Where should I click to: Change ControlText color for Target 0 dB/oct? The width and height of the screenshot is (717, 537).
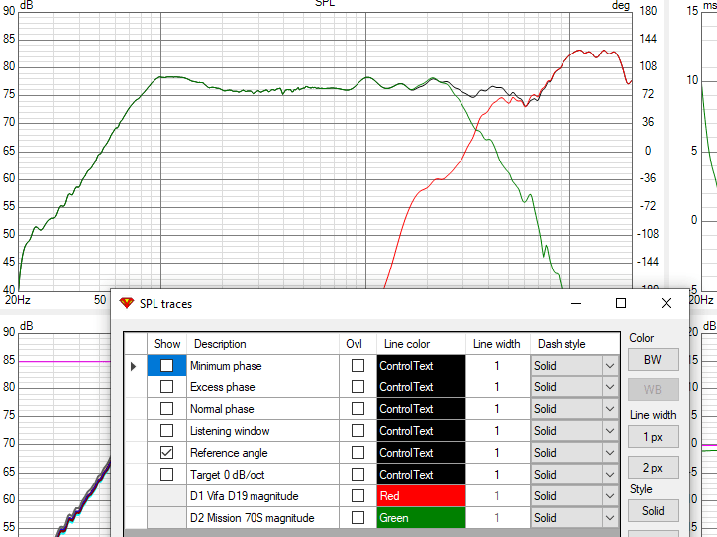pos(421,475)
